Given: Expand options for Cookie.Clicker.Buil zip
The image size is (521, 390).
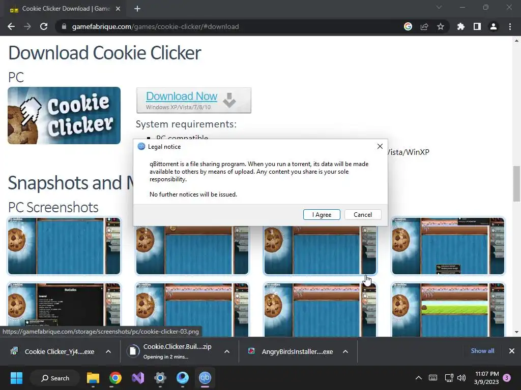Looking at the screenshot, I should 227,351.
